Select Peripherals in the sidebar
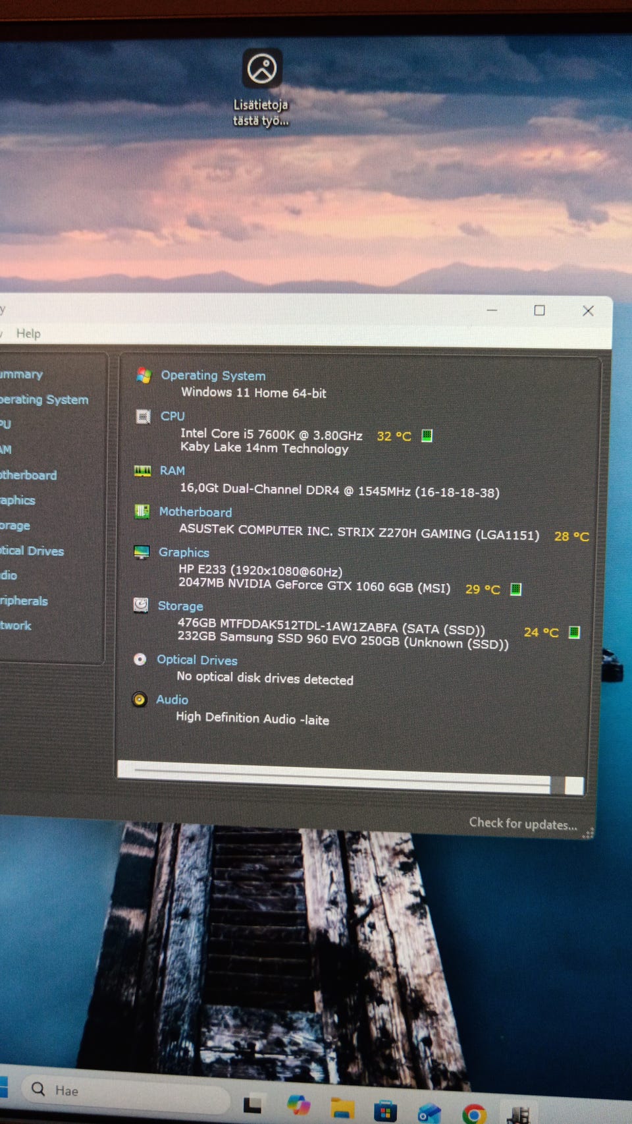 point(24,601)
